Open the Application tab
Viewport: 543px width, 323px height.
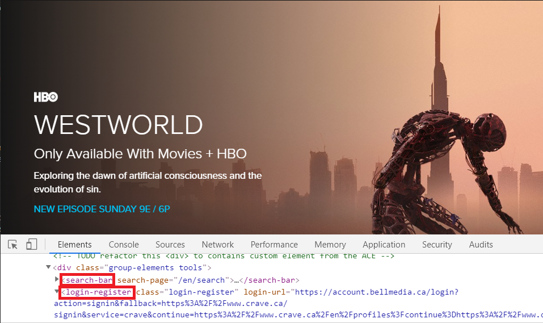click(x=384, y=245)
